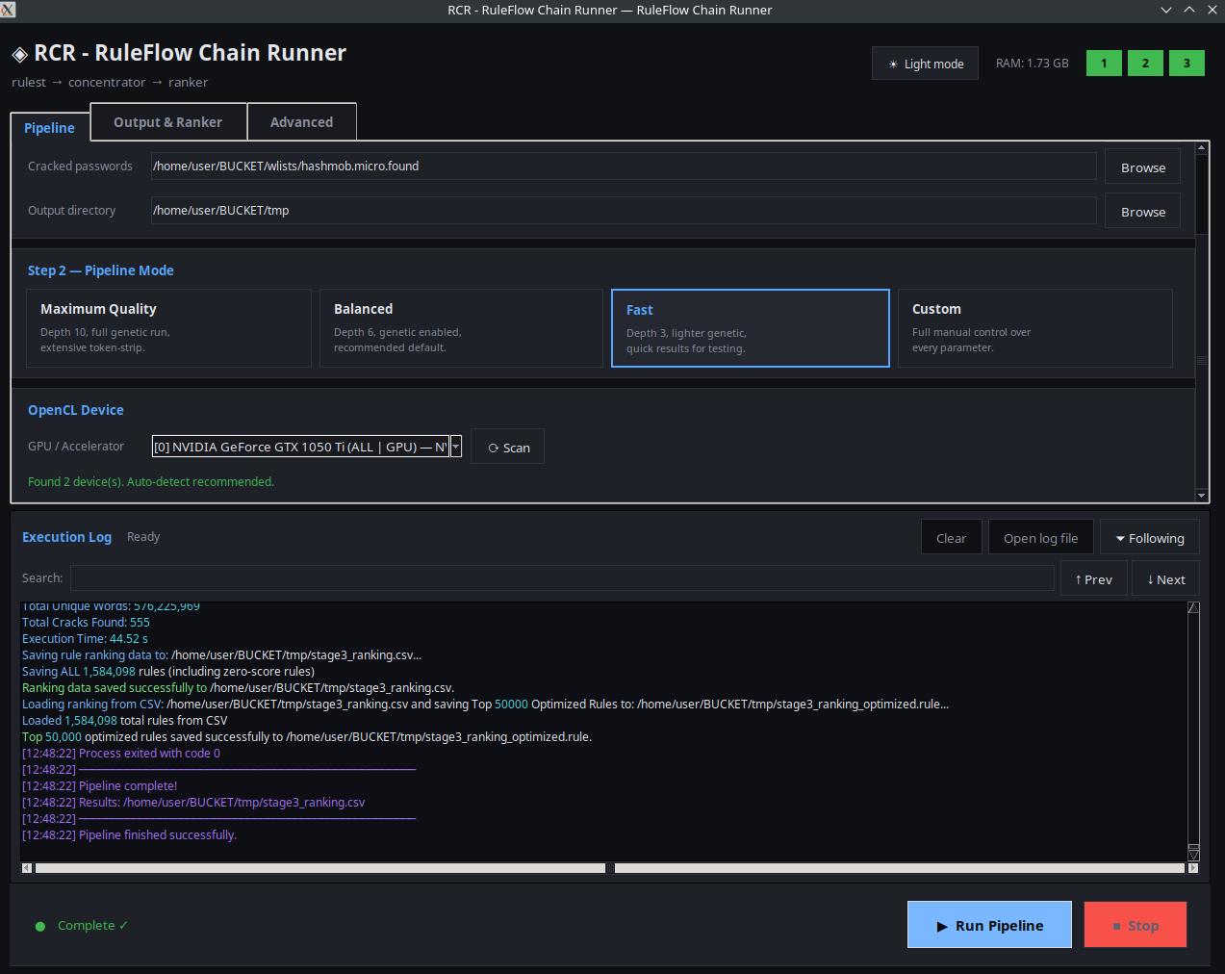Click the log Search field
Viewport: 1225px width, 974px height.
click(x=562, y=577)
